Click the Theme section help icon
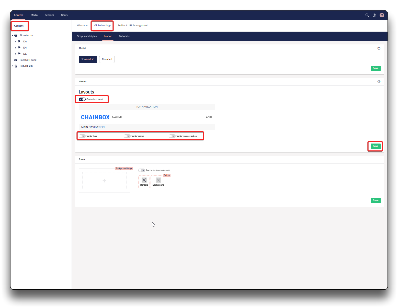398x308 pixels. (379, 48)
